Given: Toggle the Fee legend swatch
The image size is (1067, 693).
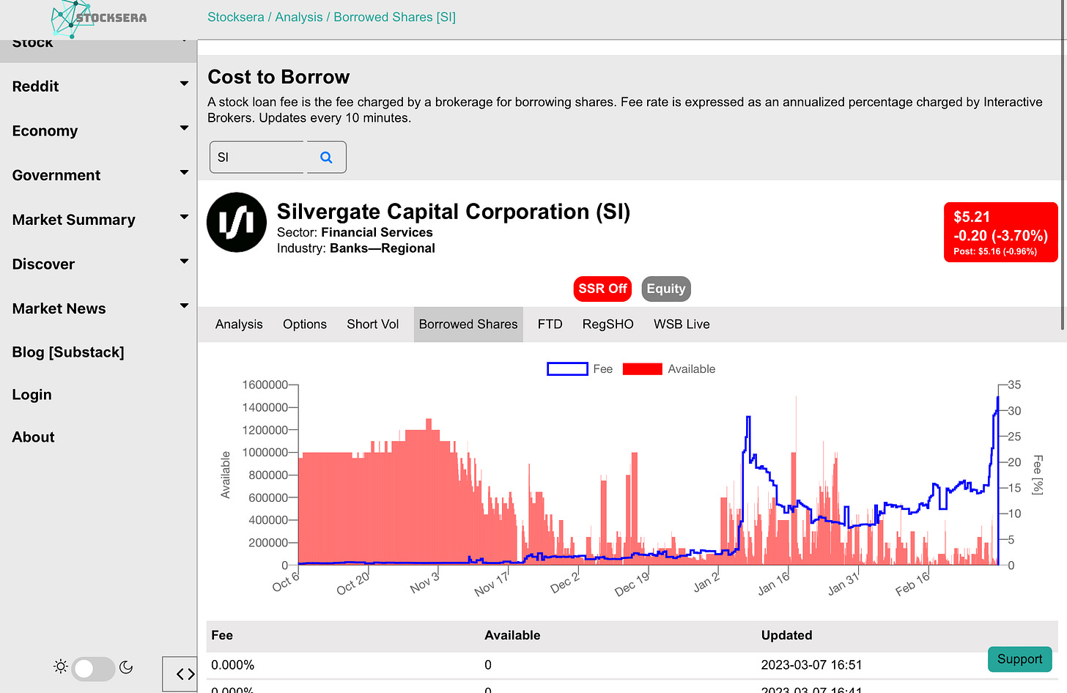Looking at the screenshot, I should [567, 369].
